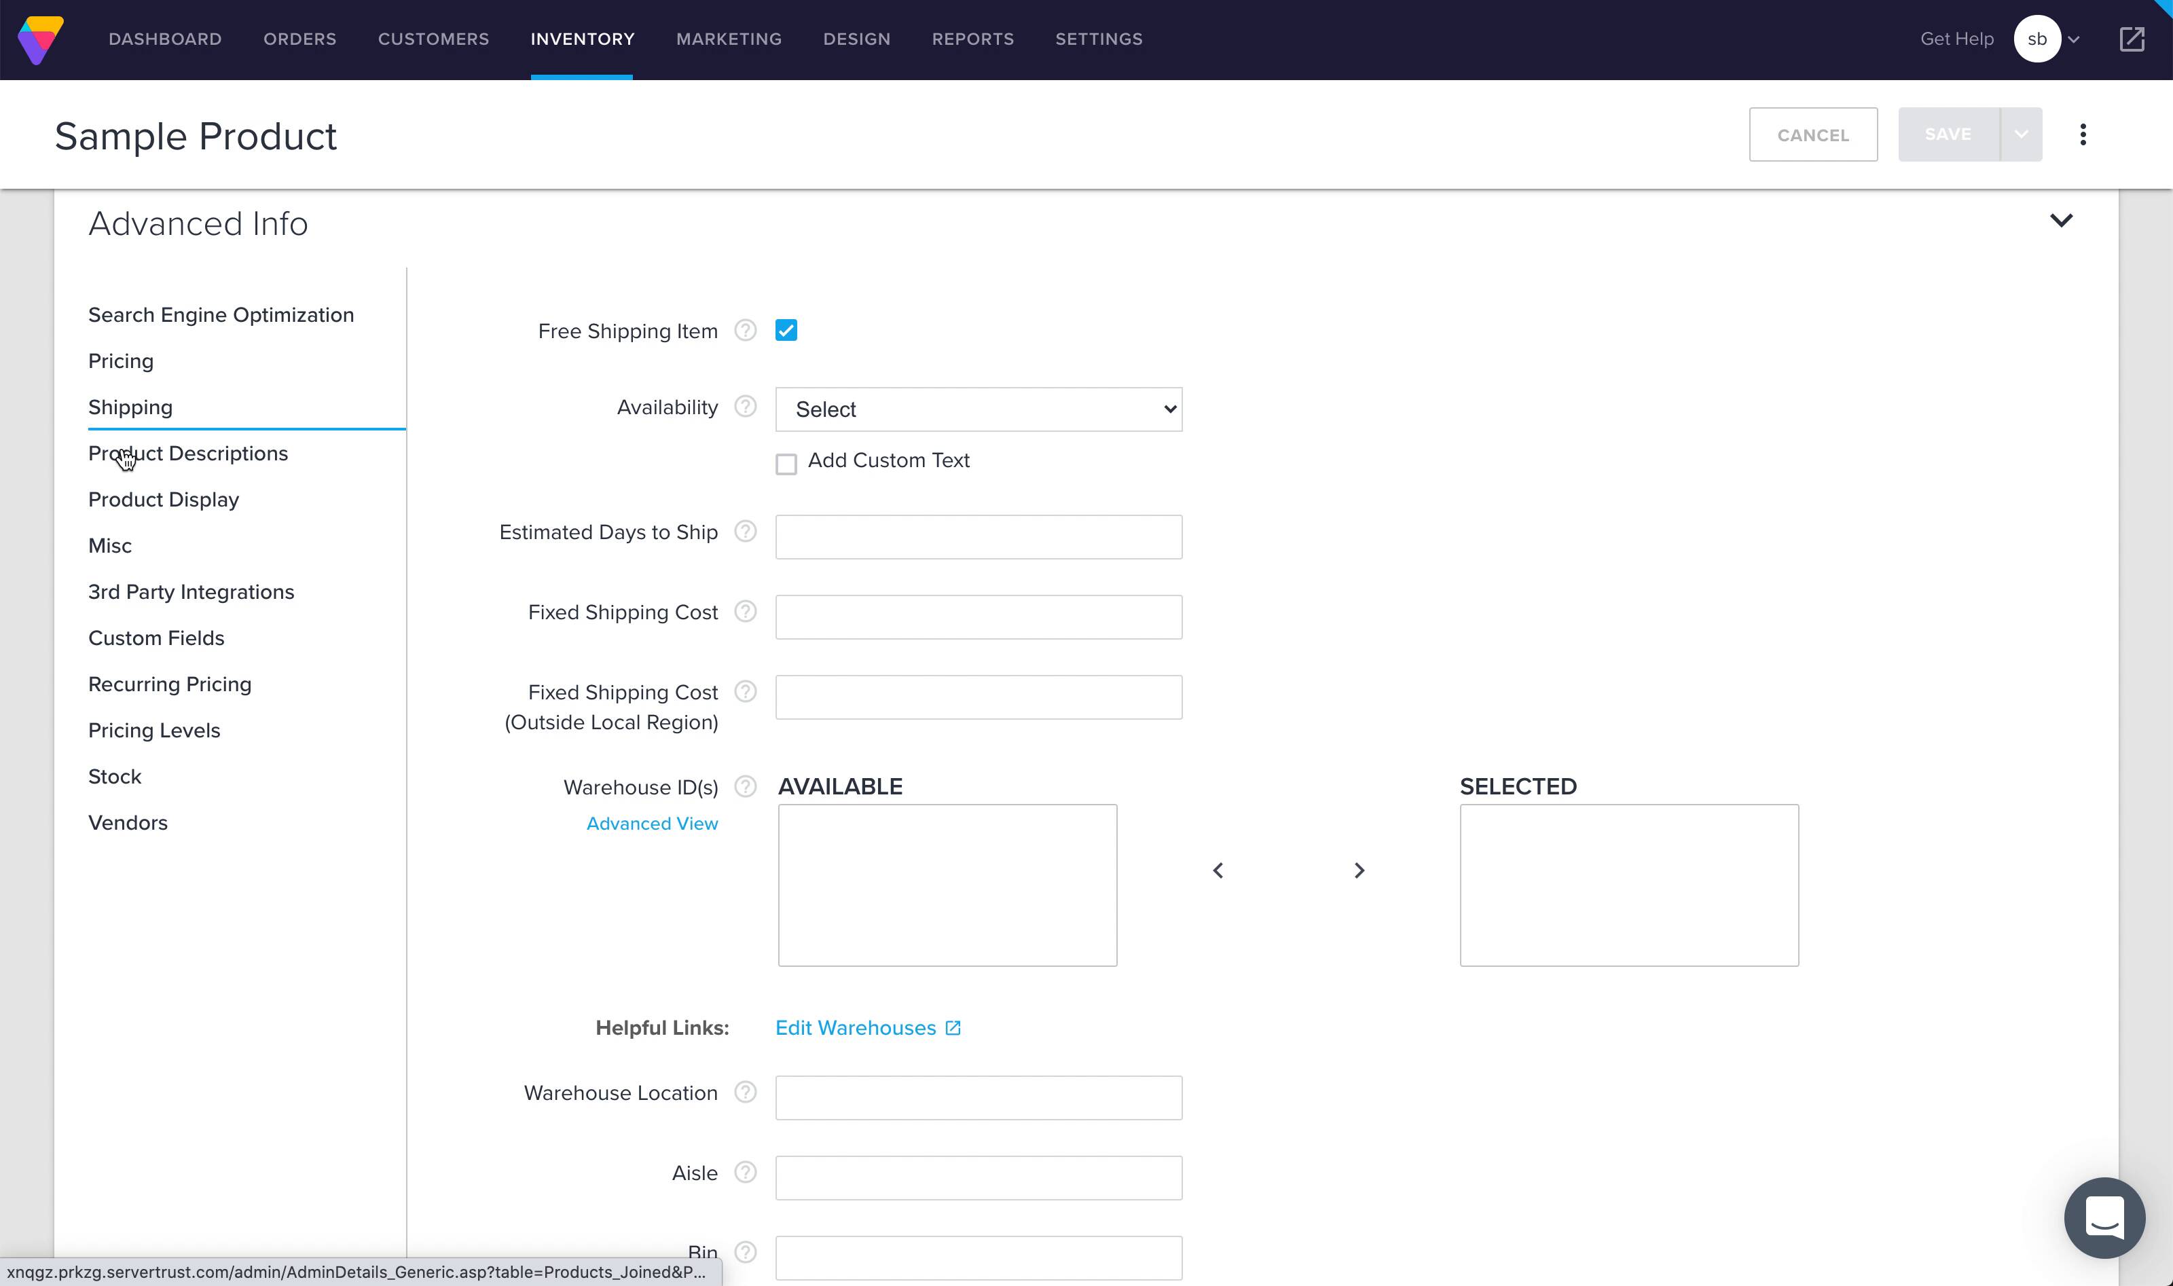
Task: Open the three-dot more options menu
Action: [2083, 134]
